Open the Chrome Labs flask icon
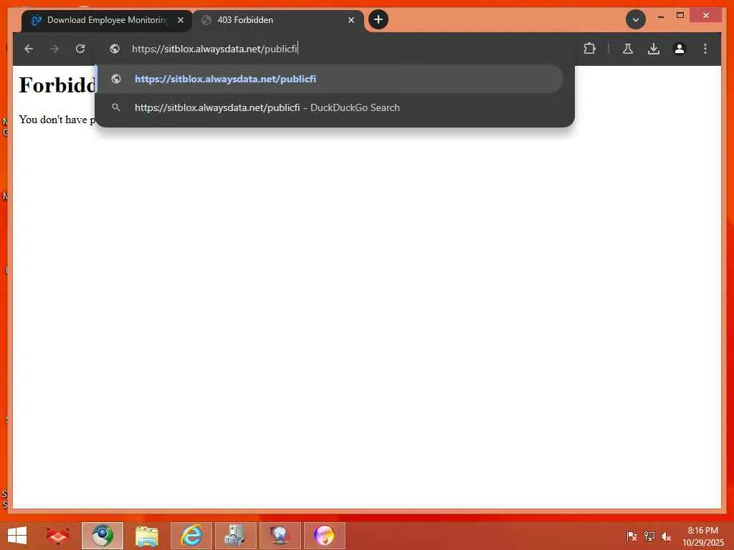 point(628,49)
